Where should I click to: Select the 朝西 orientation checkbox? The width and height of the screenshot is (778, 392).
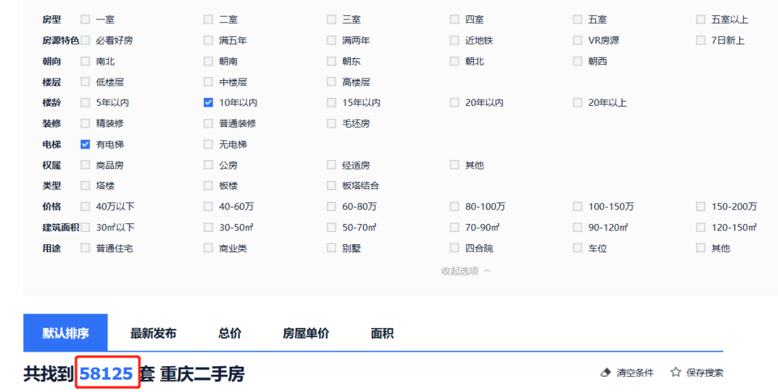(x=578, y=61)
